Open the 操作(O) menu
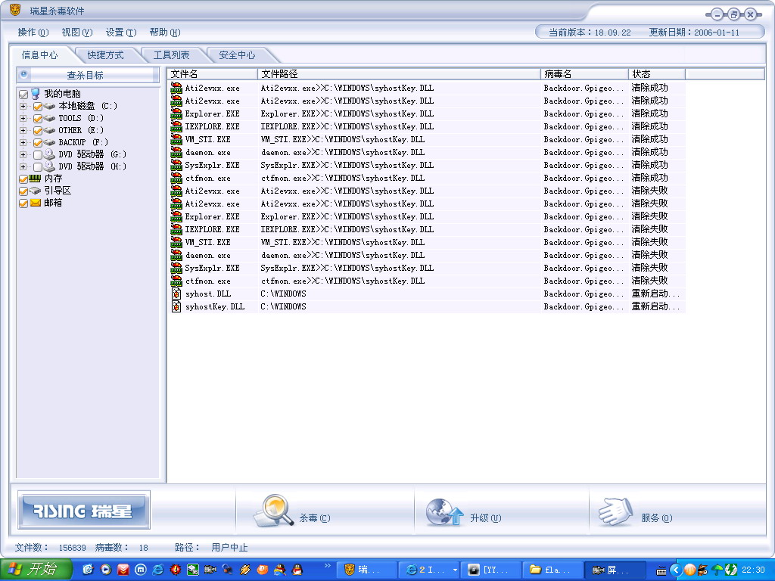This screenshot has height=581, width=775. tap(33, 32)
